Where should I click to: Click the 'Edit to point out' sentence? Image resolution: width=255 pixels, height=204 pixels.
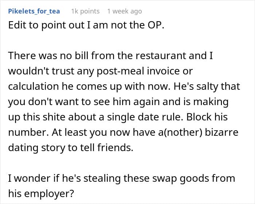pyautogui.click(x=86, y=26)
